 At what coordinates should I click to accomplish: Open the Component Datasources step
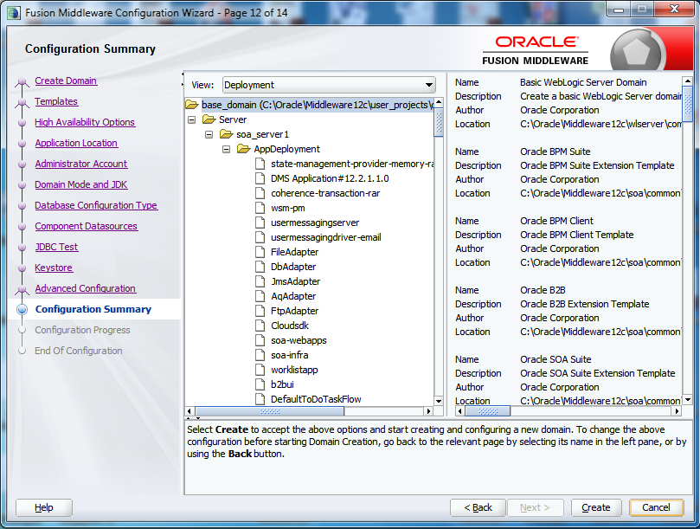87,226
